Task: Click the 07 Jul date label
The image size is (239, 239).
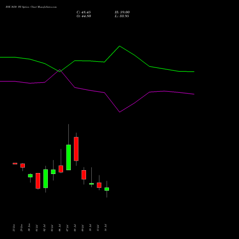Action: [x=67, y=228]
